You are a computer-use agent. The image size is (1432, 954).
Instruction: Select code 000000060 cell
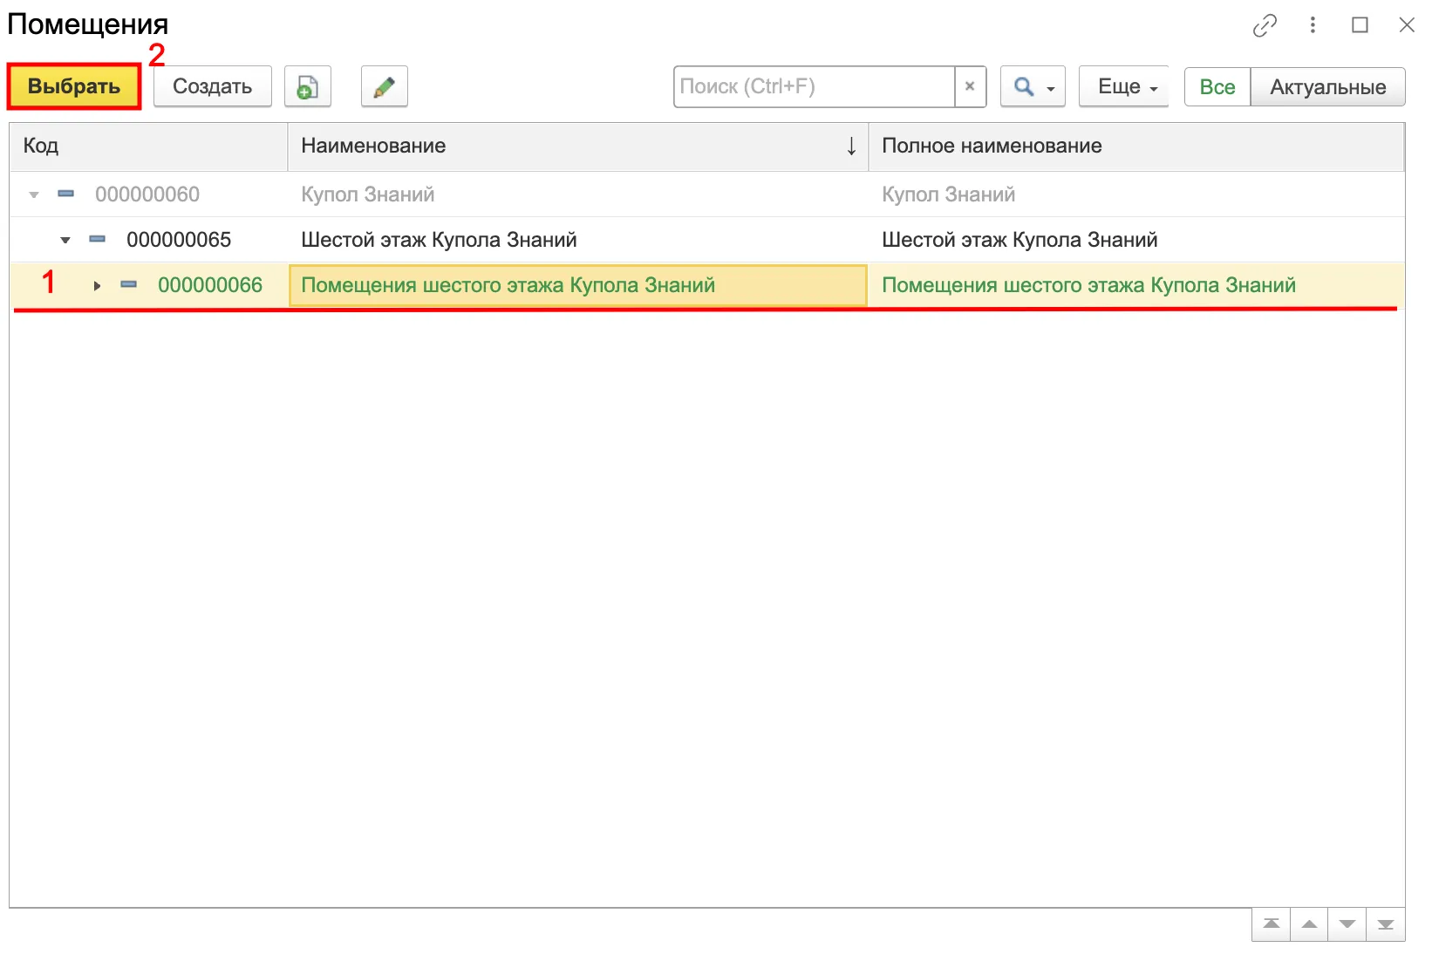[147, 194]
